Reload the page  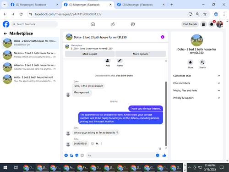(x=21, y=14)
